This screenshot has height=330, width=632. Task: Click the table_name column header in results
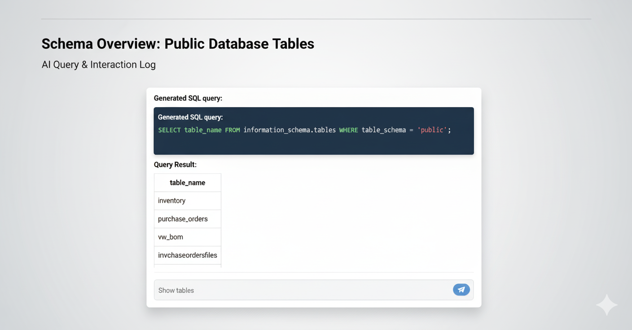point(187,182)
